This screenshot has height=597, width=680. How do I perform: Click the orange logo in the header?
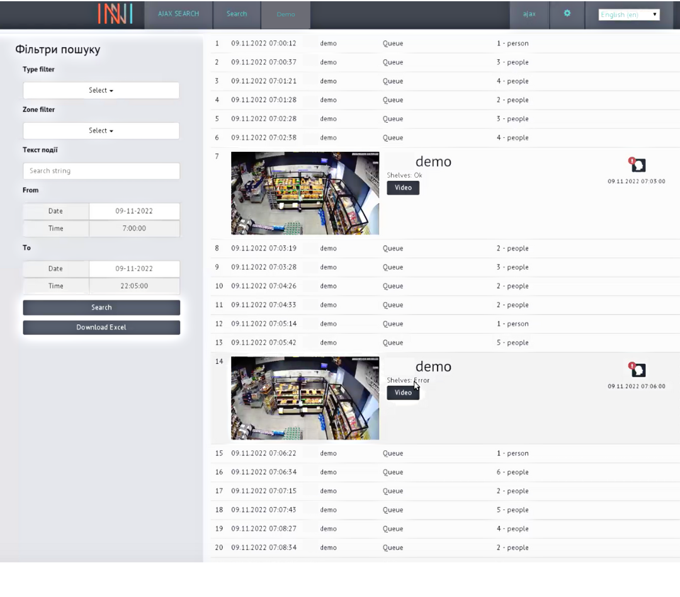[x=115, y=14]
